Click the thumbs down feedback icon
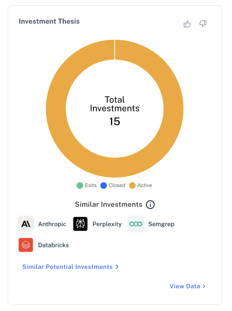 pyautogui.click(x=203, y=24)
